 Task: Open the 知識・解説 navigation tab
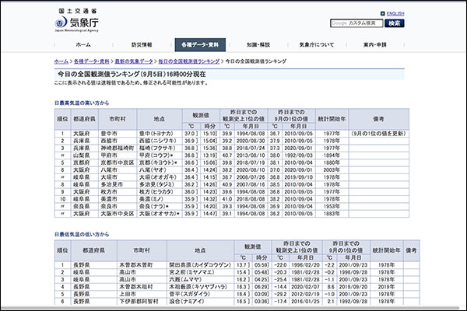click(x=260, y=45)
